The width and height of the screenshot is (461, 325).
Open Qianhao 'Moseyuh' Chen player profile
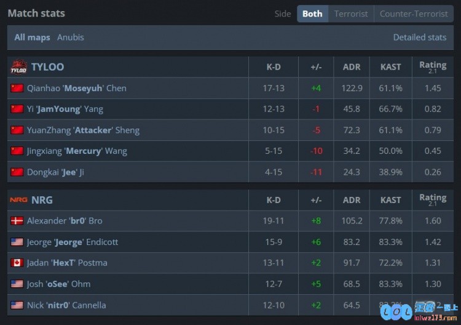coord(77,88)
